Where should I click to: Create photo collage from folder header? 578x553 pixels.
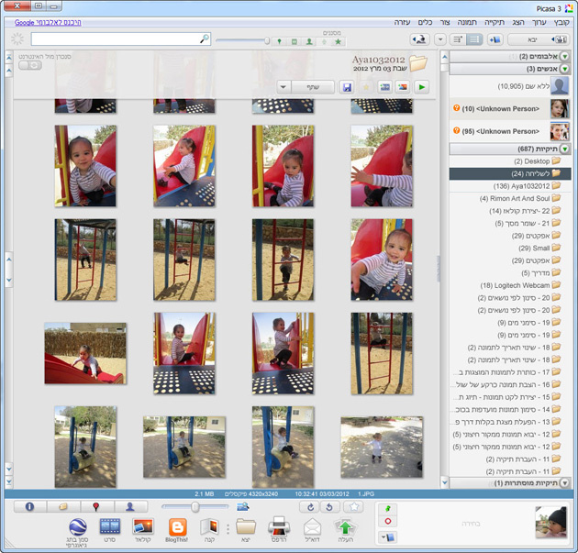click(x=403, y=87)
